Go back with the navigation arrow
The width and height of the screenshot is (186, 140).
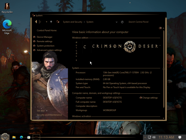[36, 22]
